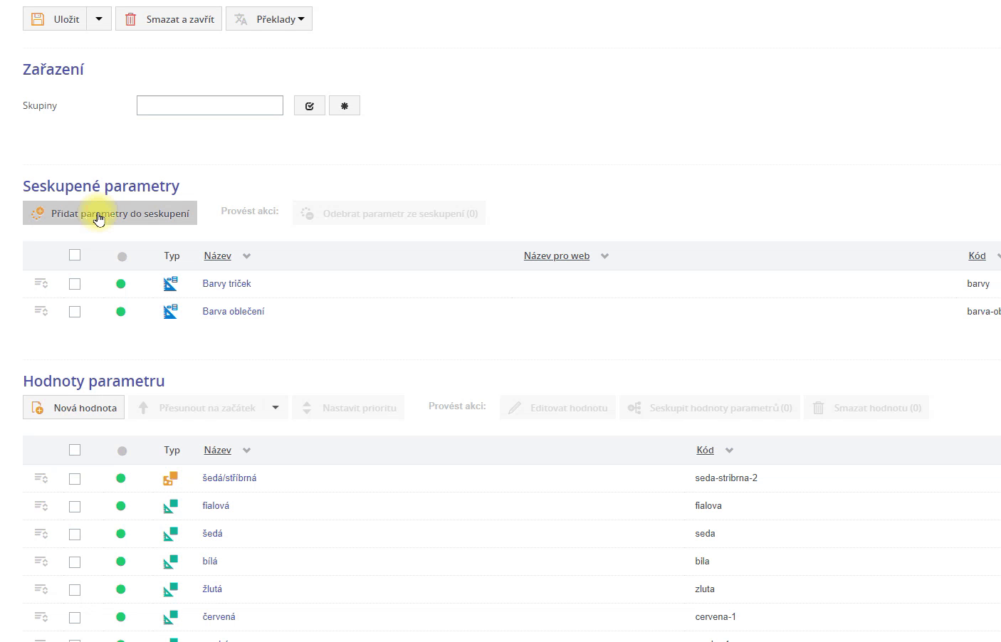Image resolution: width=1001 pixels, height=642 pixels.
Task: Click reorder handle icon on žlutá row
Action: (x=41, y=589)
